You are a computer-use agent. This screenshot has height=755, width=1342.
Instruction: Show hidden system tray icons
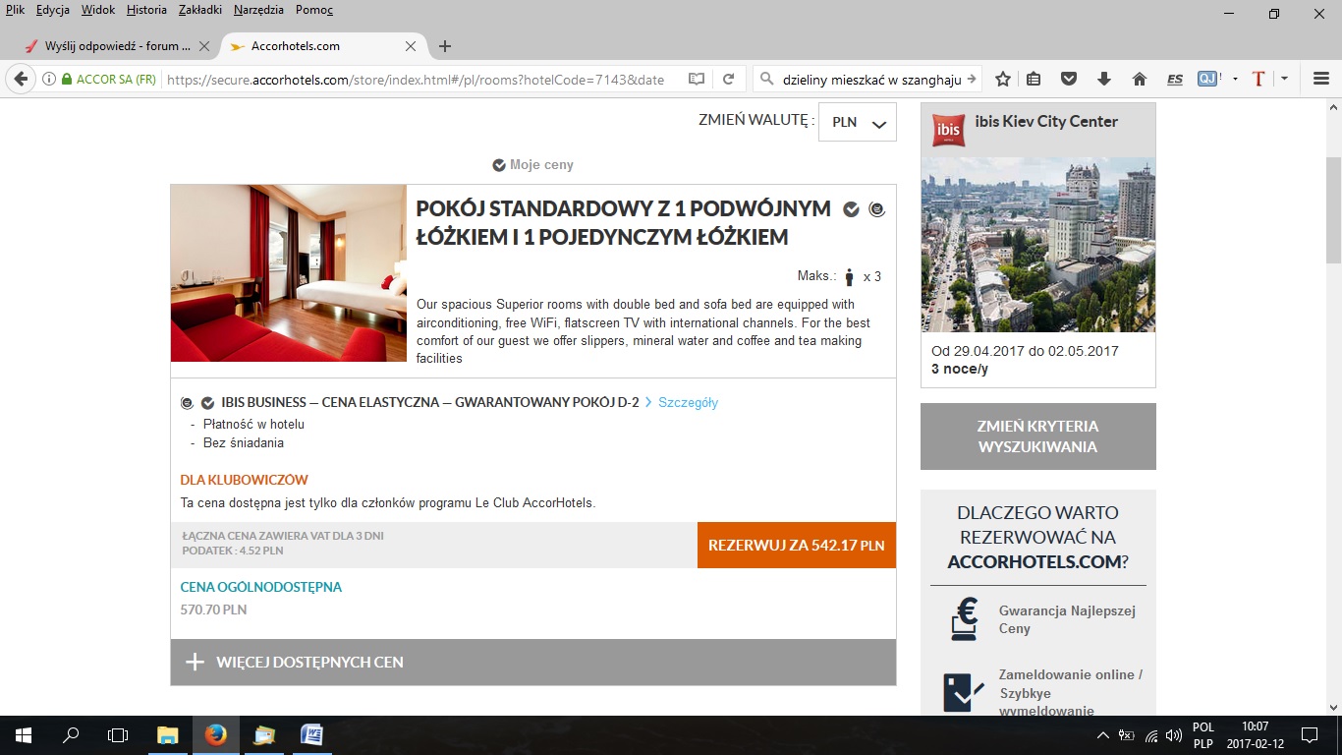coord(1103,735)
